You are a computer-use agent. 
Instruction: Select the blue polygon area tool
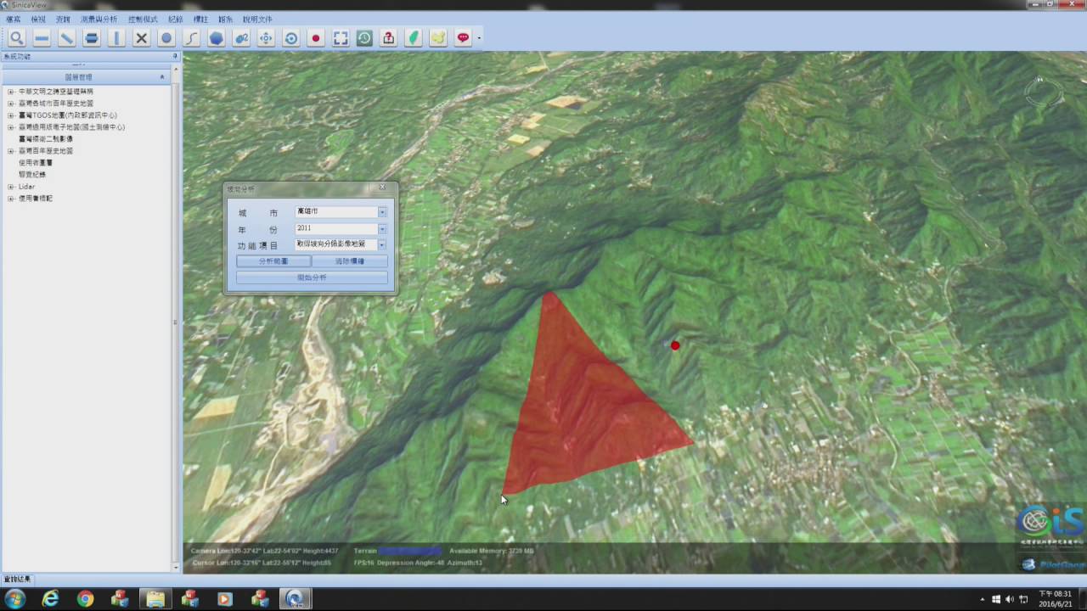pos(217,38)
